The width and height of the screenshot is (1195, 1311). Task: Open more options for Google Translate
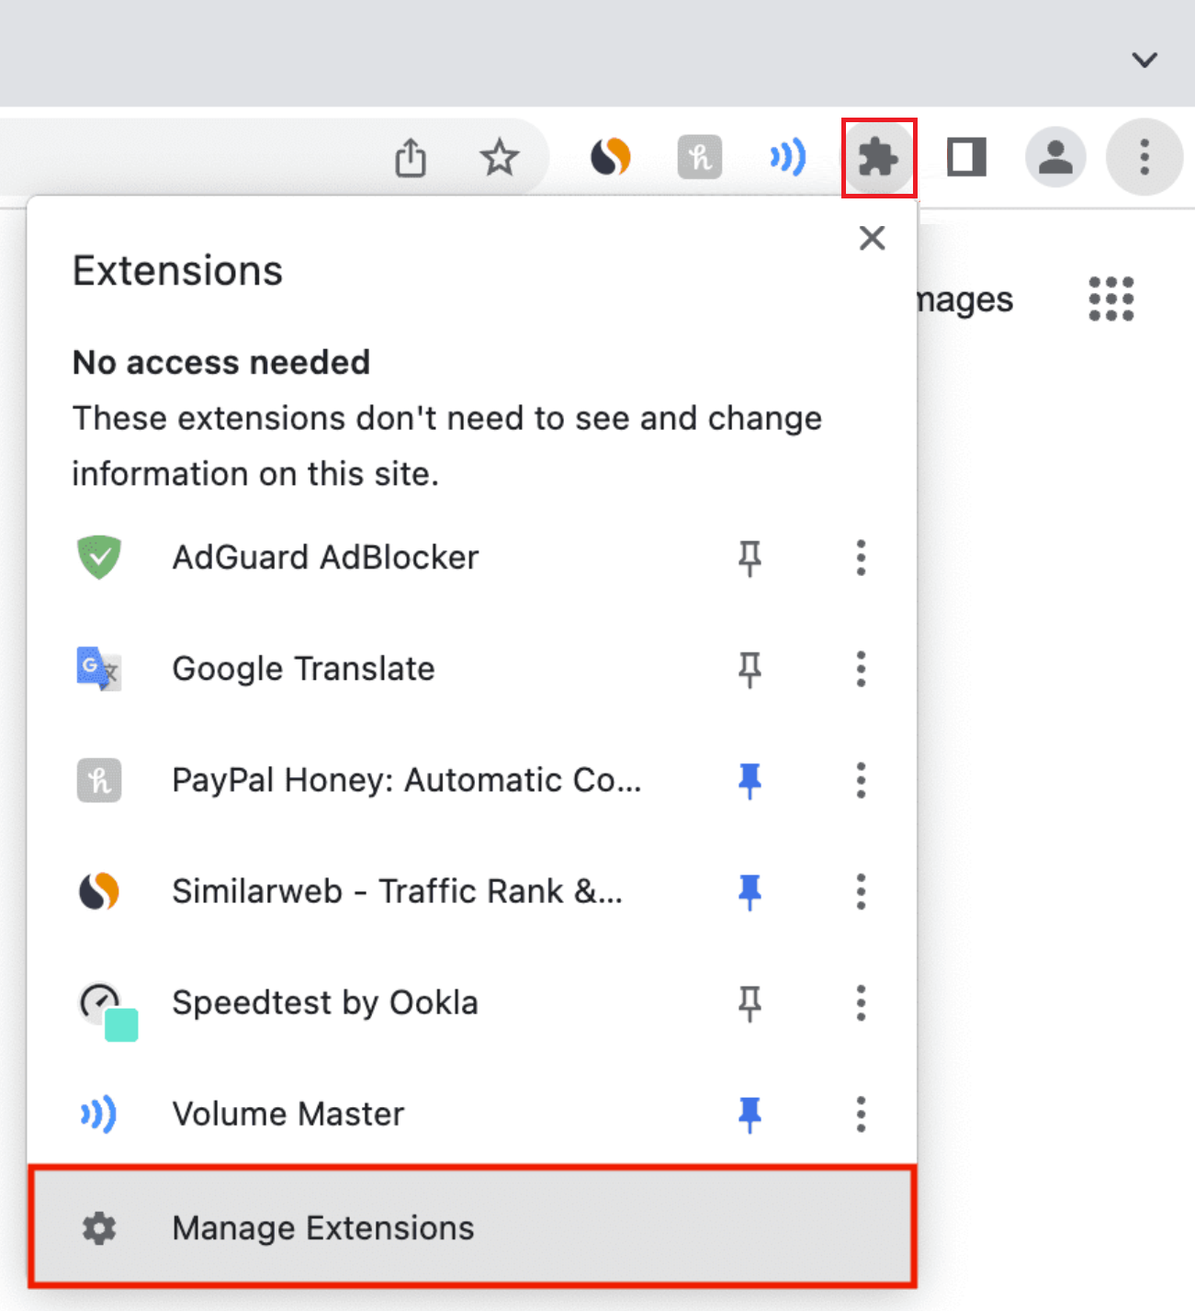[861, 669]
